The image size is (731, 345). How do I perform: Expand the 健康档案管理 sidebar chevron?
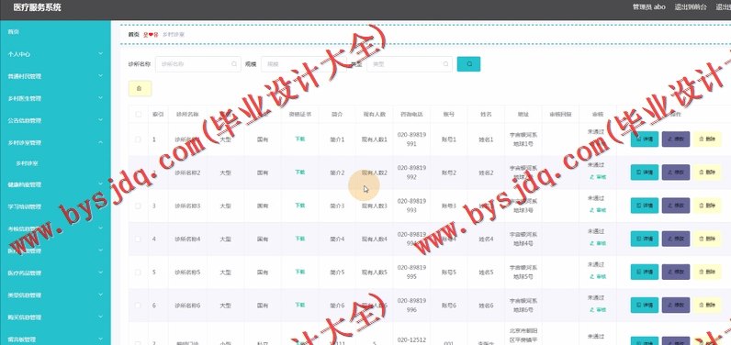tap(101, 184)
